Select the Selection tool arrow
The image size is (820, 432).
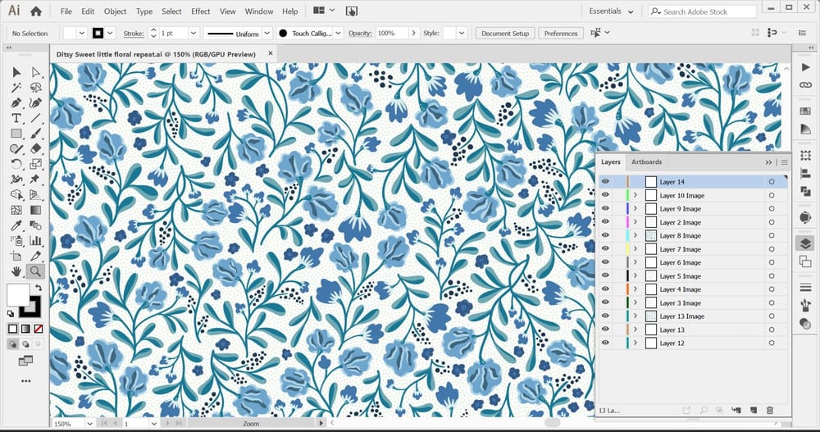tap(16, 72)
